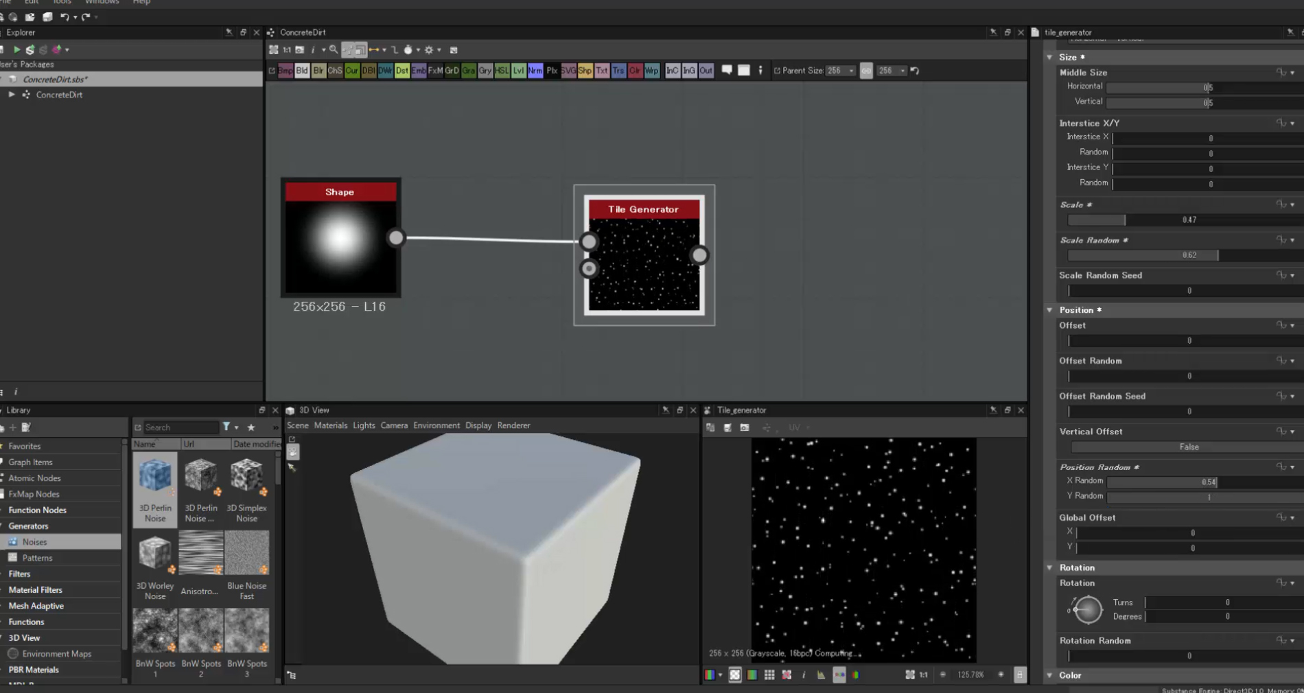This screenshot has width=1304, height=693.
Task: Click the Warp (Wrp) node icon
Action: (651, 71)
